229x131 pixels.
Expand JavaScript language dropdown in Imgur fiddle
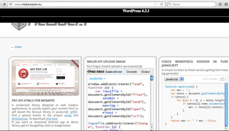97,79
